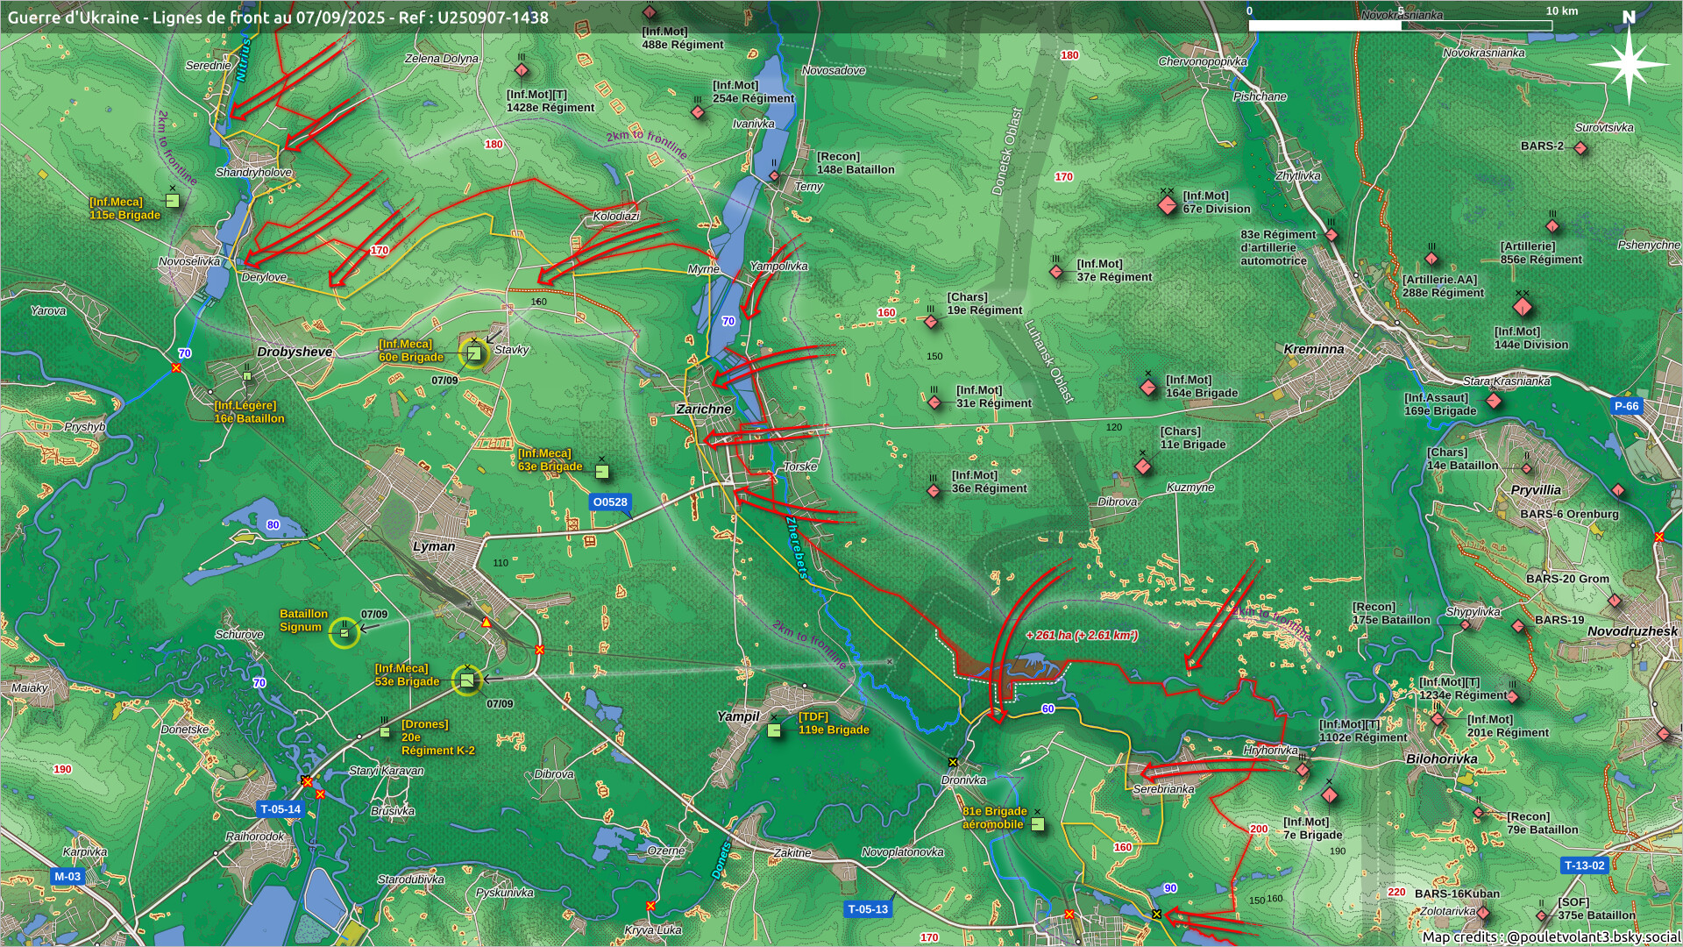Click the 115e Brigade unit square
1683x947 pixels.
point(173,201)
